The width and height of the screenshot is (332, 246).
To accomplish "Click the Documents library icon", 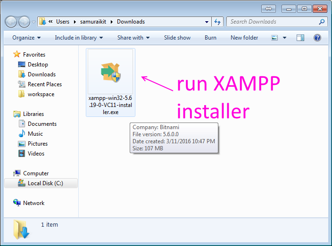I will pyautogui.click(x=22, y=124).
